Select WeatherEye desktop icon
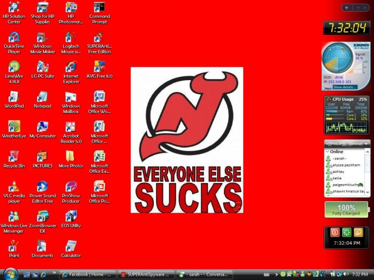 click(x=14, y=130)
